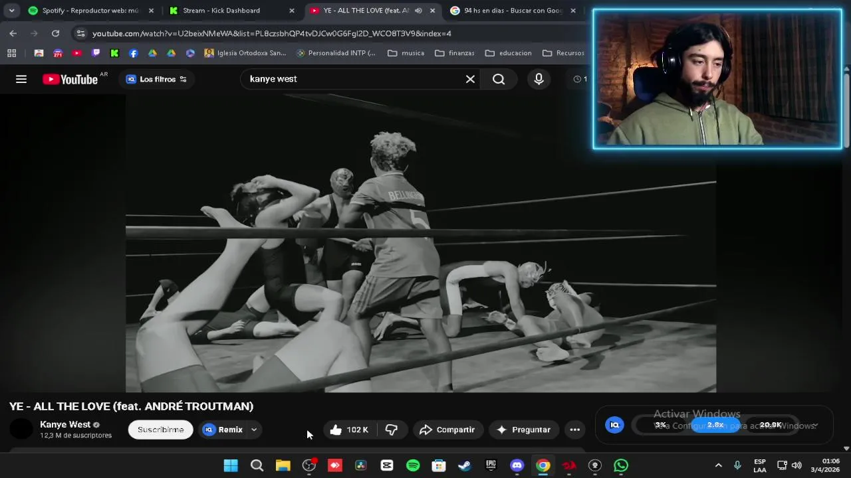The image size is (851, 478).
Task: Open the Iglesia Ortodoxa San... bookmark
Action: [245, 53]
